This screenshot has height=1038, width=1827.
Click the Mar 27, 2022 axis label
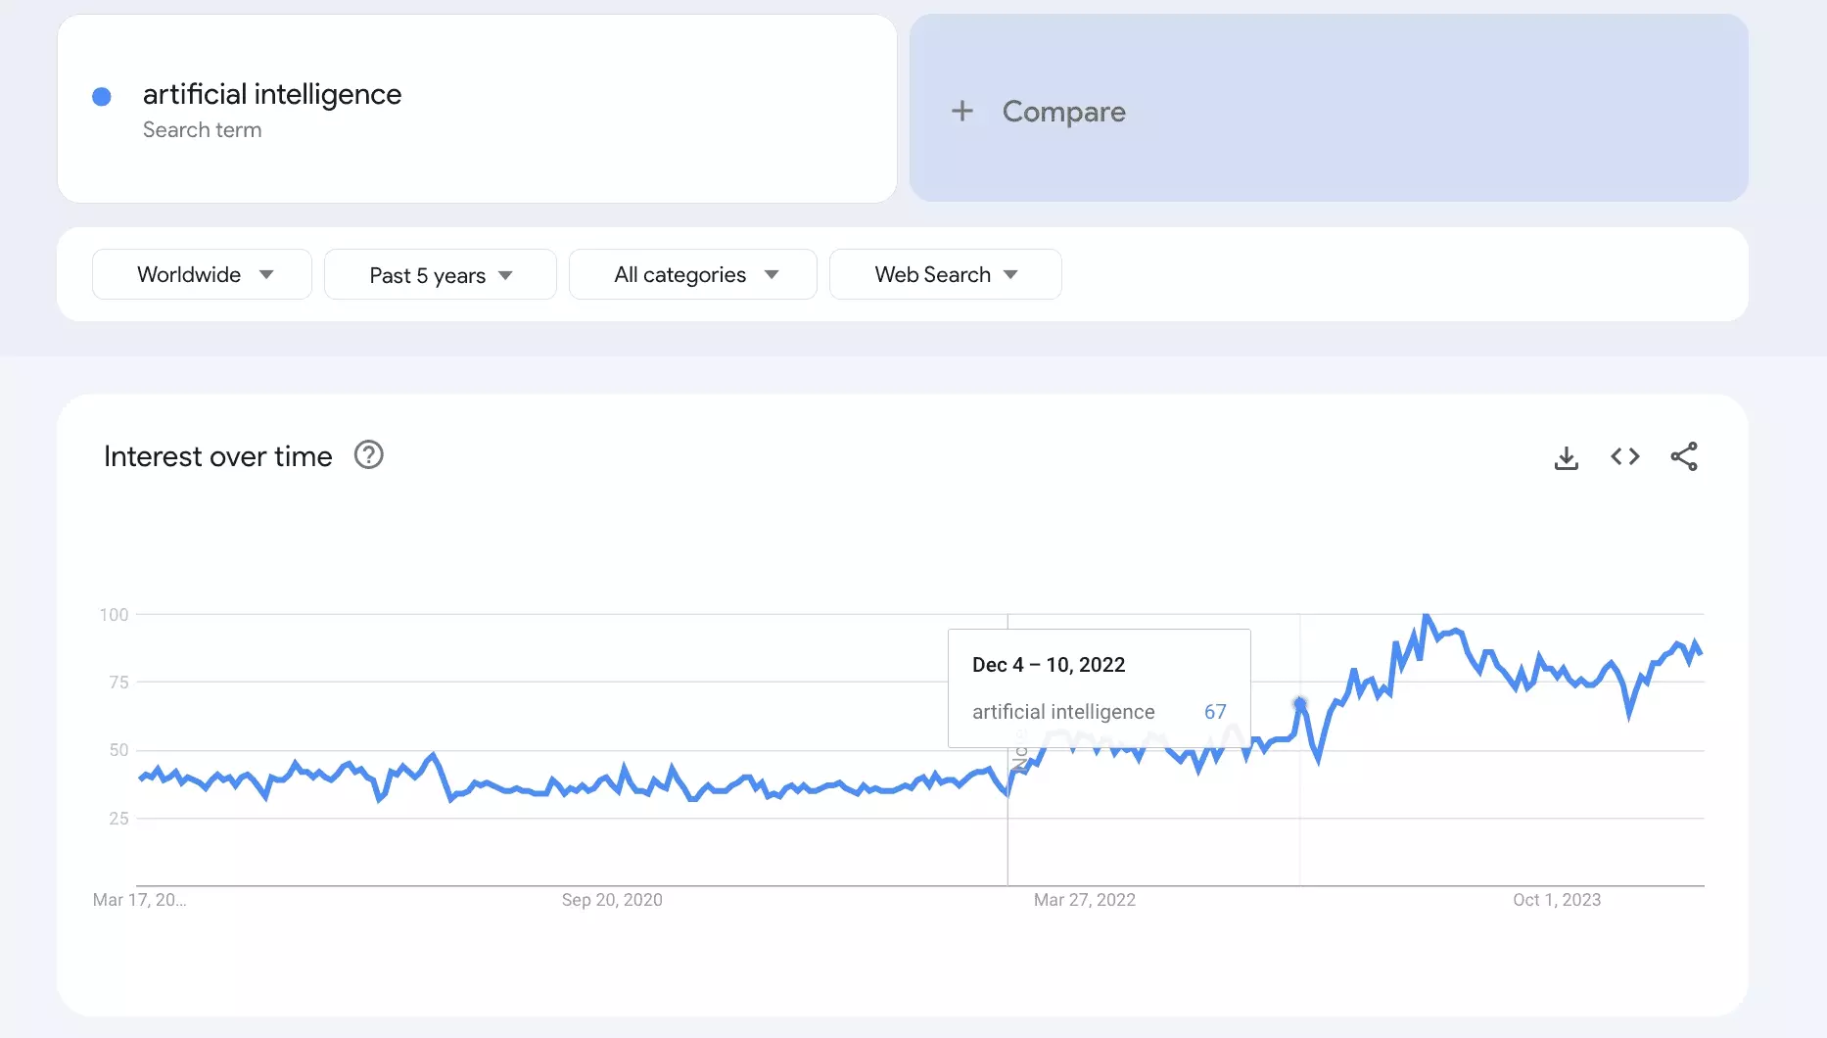click(1085, 900)
